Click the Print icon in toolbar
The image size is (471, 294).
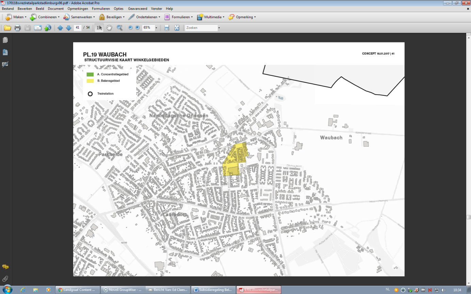[x=18, y=28]
